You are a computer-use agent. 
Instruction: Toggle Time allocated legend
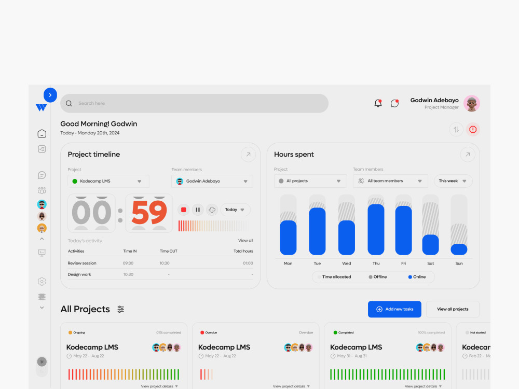[x=334, y=277]
